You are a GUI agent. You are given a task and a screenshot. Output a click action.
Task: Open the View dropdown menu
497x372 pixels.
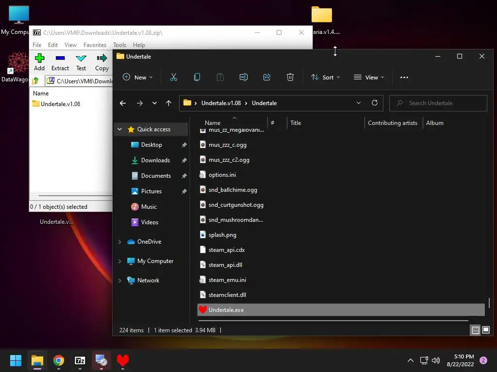(369, 77)
